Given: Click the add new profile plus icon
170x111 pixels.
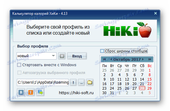Looking at the screenshot, I should tap(62, 56).
